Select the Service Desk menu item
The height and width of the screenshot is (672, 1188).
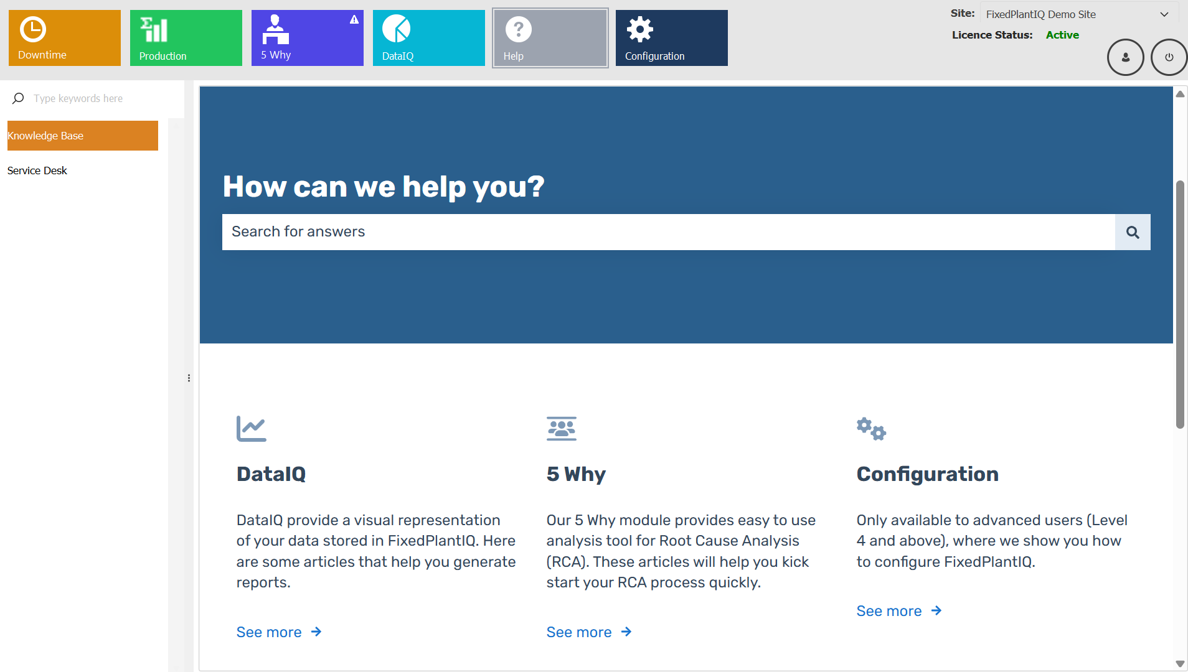pos(37,170)
